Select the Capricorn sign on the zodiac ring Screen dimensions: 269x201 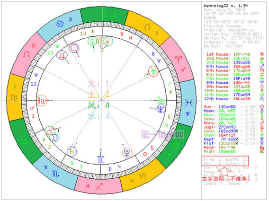click(143, 176)
